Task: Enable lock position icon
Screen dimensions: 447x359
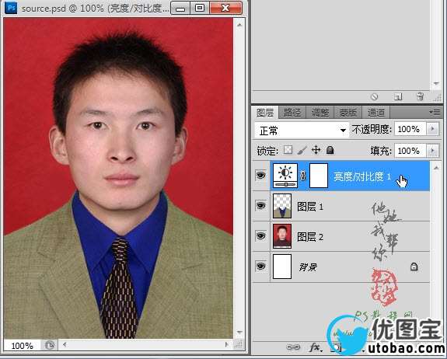Action: pos(316,149)
